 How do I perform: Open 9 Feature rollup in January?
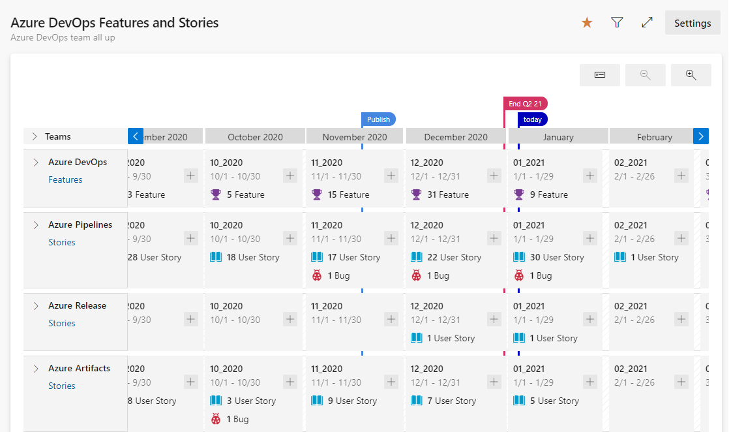click(541, 194)
